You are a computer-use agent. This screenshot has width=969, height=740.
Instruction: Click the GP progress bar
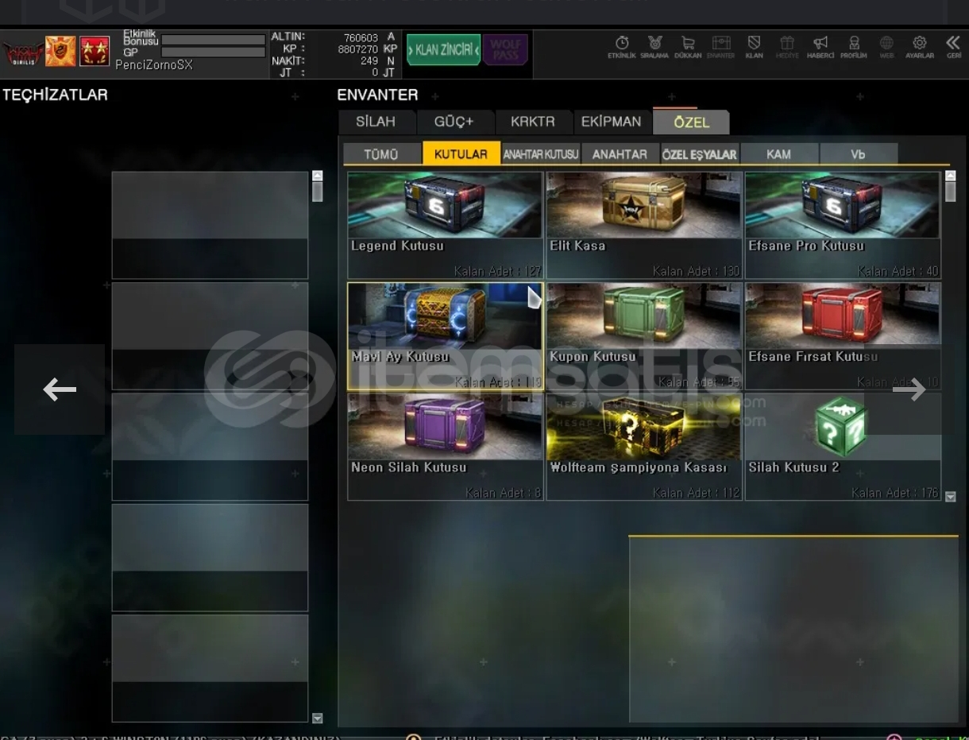coord(213,52)
